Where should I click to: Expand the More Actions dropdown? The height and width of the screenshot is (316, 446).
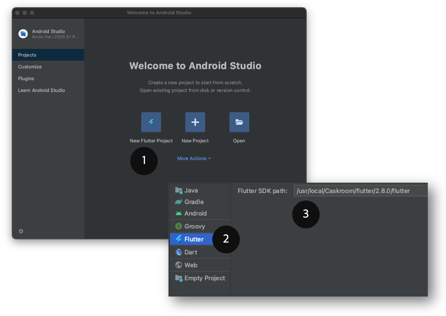point(194,158)
